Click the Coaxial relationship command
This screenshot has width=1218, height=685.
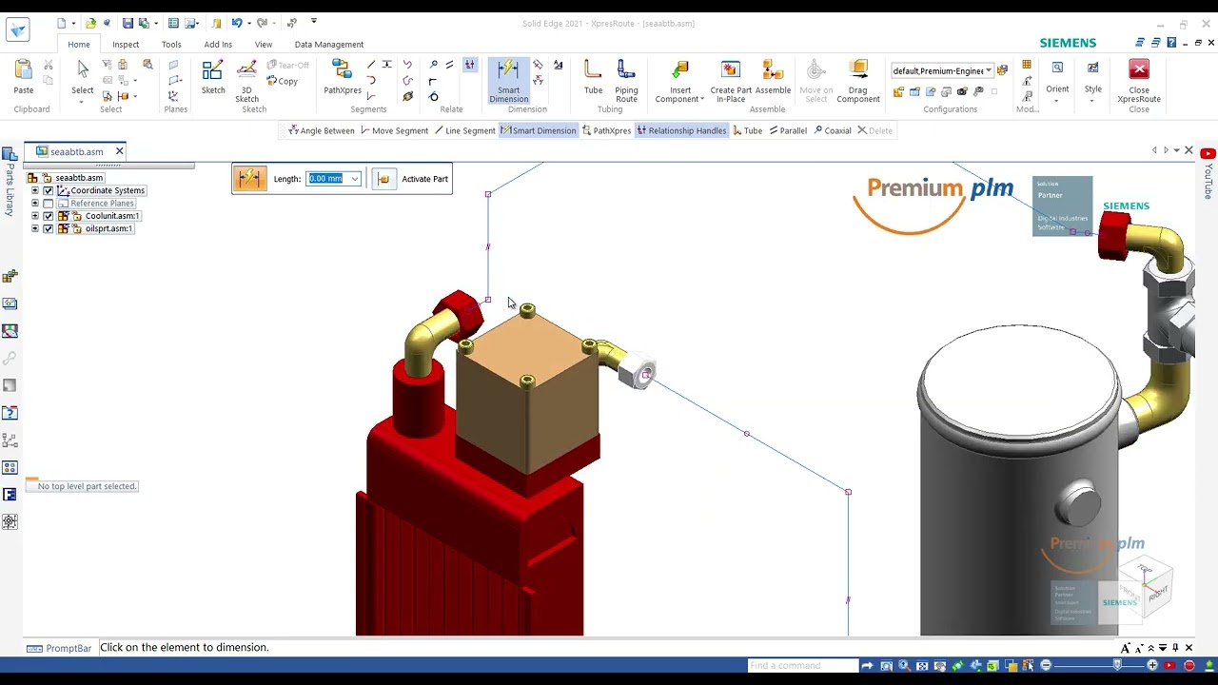click(x=832, y=130)
